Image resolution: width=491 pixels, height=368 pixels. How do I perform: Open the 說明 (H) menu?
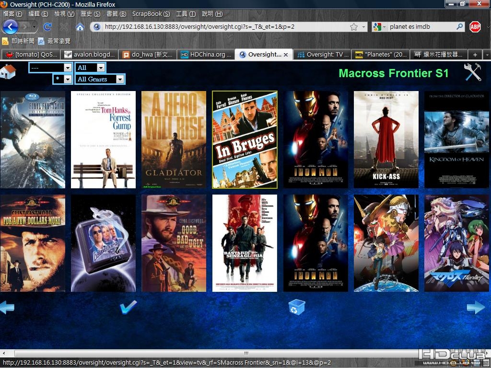click(x=212, y=14)
